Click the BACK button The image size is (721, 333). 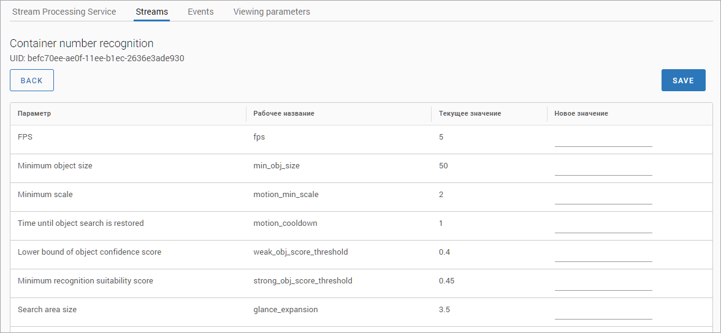click(32, 80)
